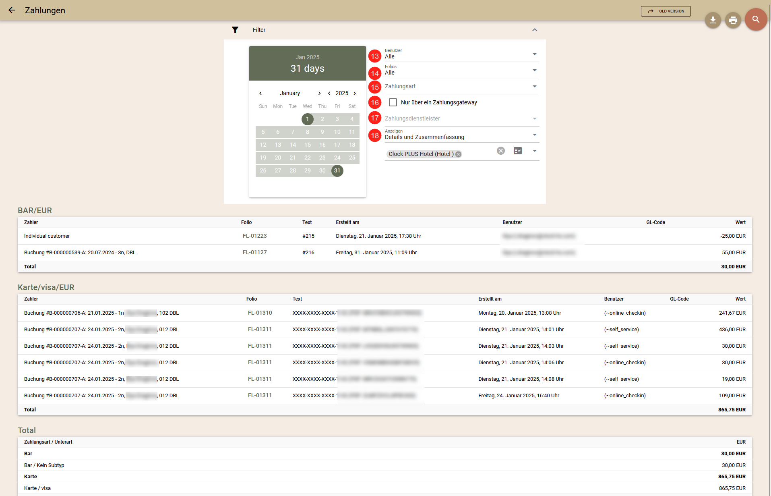771x496 pixels.
Task: Open the hotel selection dropdown arrow
Action: 535,151
